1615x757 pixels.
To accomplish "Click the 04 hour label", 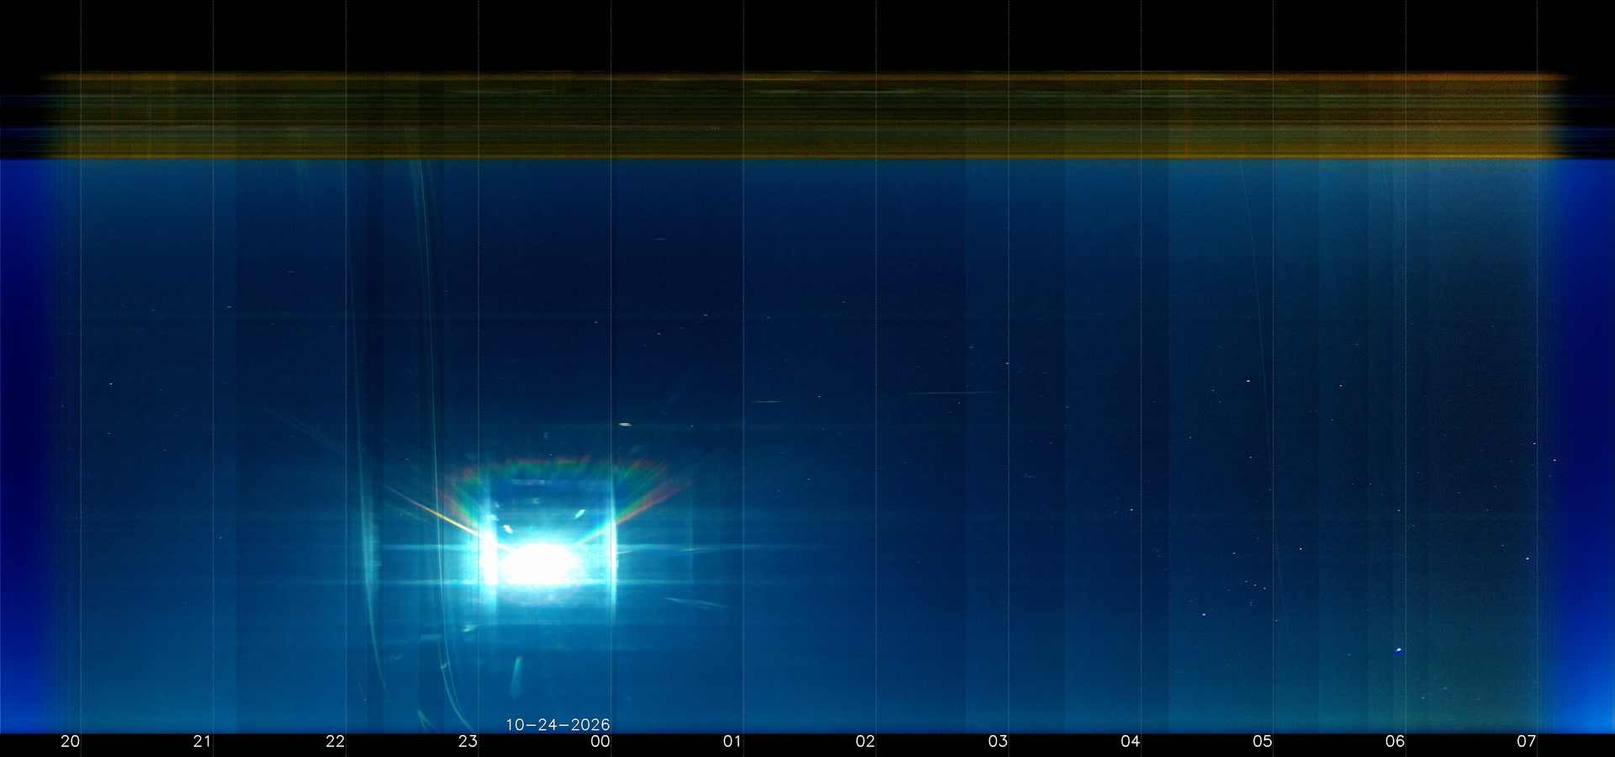I will click(x=1130, y=742).
